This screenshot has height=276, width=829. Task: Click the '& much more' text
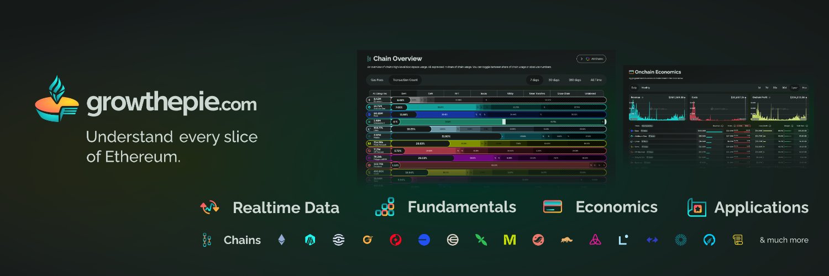784,240
